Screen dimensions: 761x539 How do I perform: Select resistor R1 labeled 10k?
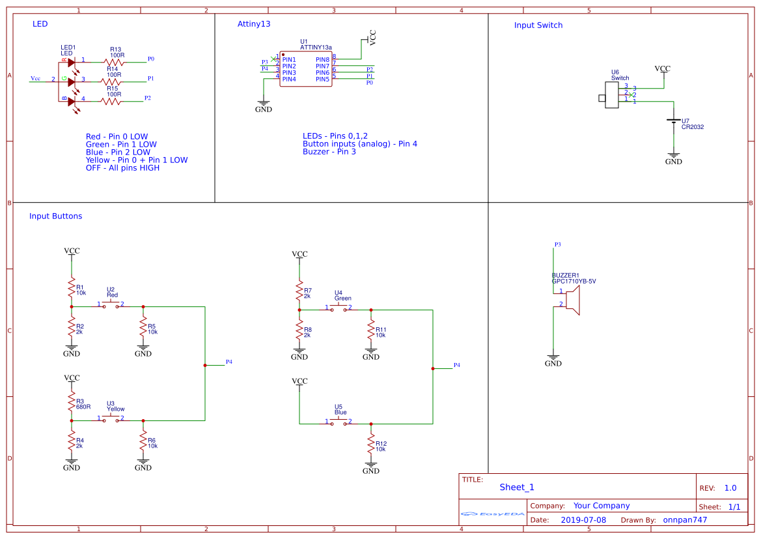[x=72, y=287]
